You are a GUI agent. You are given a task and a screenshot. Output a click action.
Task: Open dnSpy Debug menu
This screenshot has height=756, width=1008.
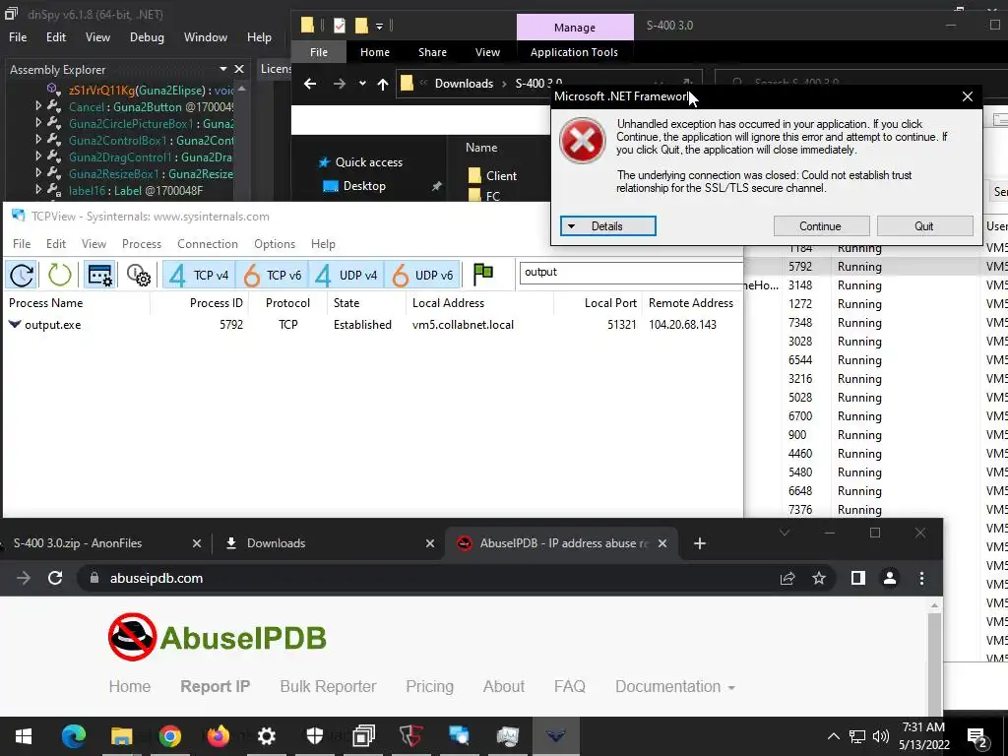click(147, 37)
